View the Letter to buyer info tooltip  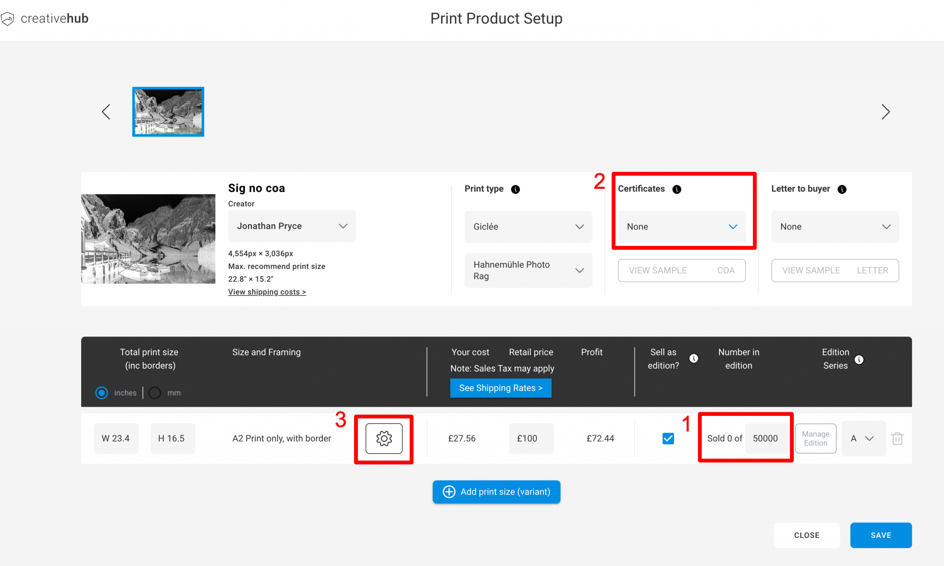click(x=842, y=189)
